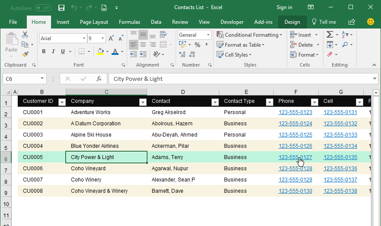Click the Copy icon
The height and width of the screenshot is (226, 381).
25,45
